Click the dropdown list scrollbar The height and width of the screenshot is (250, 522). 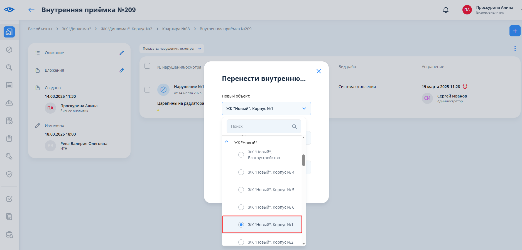(303, 160)
